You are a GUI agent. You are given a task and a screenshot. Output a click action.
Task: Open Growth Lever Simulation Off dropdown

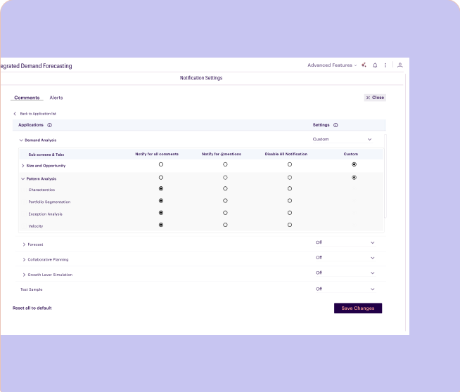click(345, 273)
